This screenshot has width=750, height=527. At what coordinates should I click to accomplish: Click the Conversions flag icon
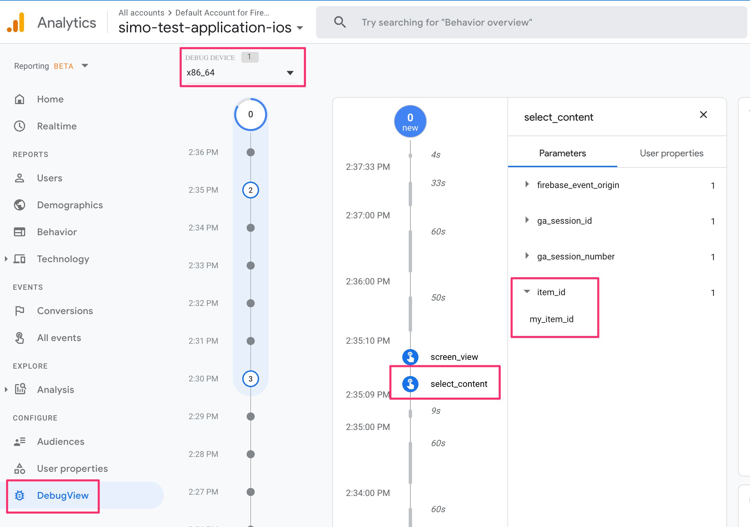pyautogui.click(x=20, y=311)
